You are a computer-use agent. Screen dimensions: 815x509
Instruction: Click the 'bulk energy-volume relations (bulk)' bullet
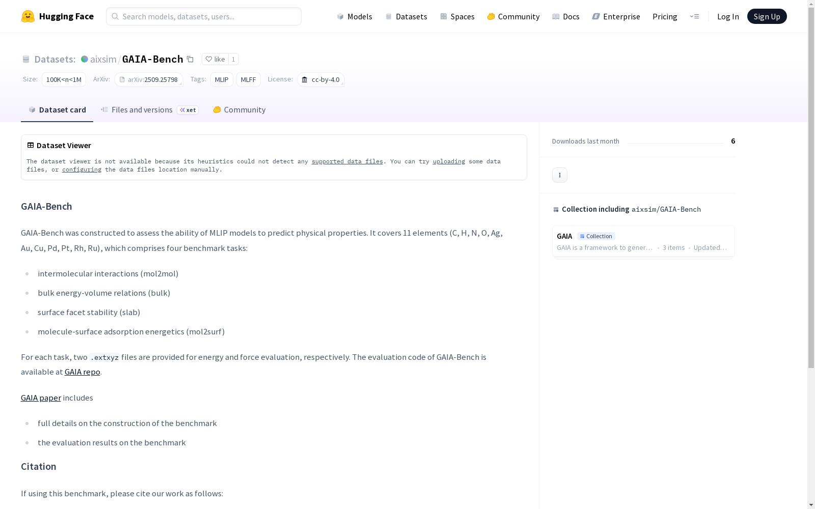pos(104,293)
